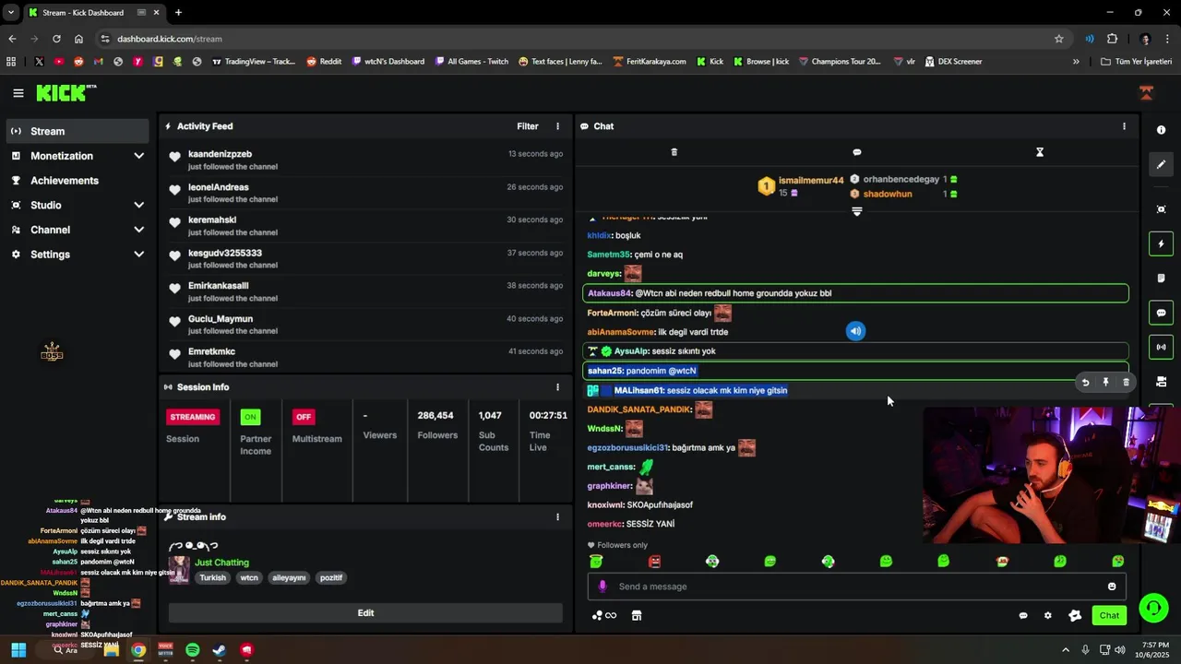This screenshot has width=1181, height=664.
Task: Open the Activity Feed Filter
Action: click(528, 126)
